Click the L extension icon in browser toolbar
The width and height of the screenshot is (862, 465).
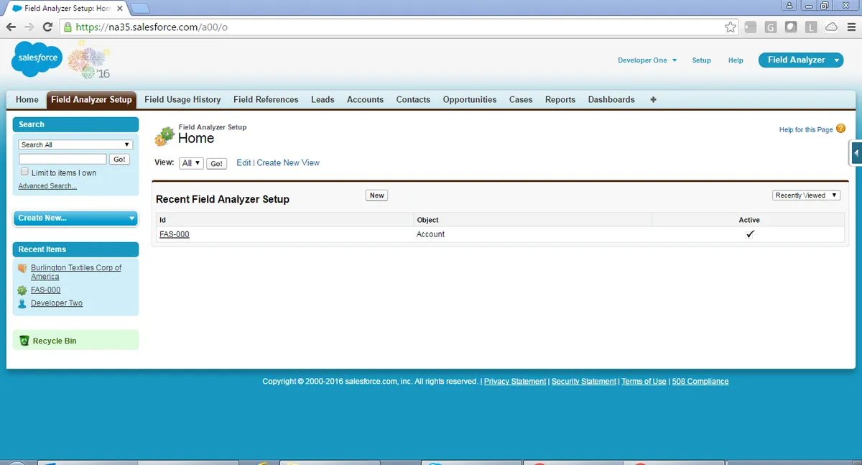[811, 27]
